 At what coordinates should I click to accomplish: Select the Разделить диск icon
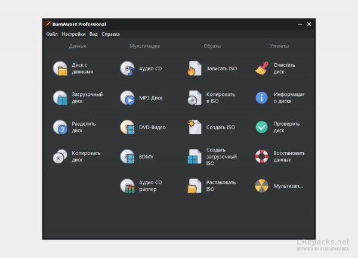60,127
